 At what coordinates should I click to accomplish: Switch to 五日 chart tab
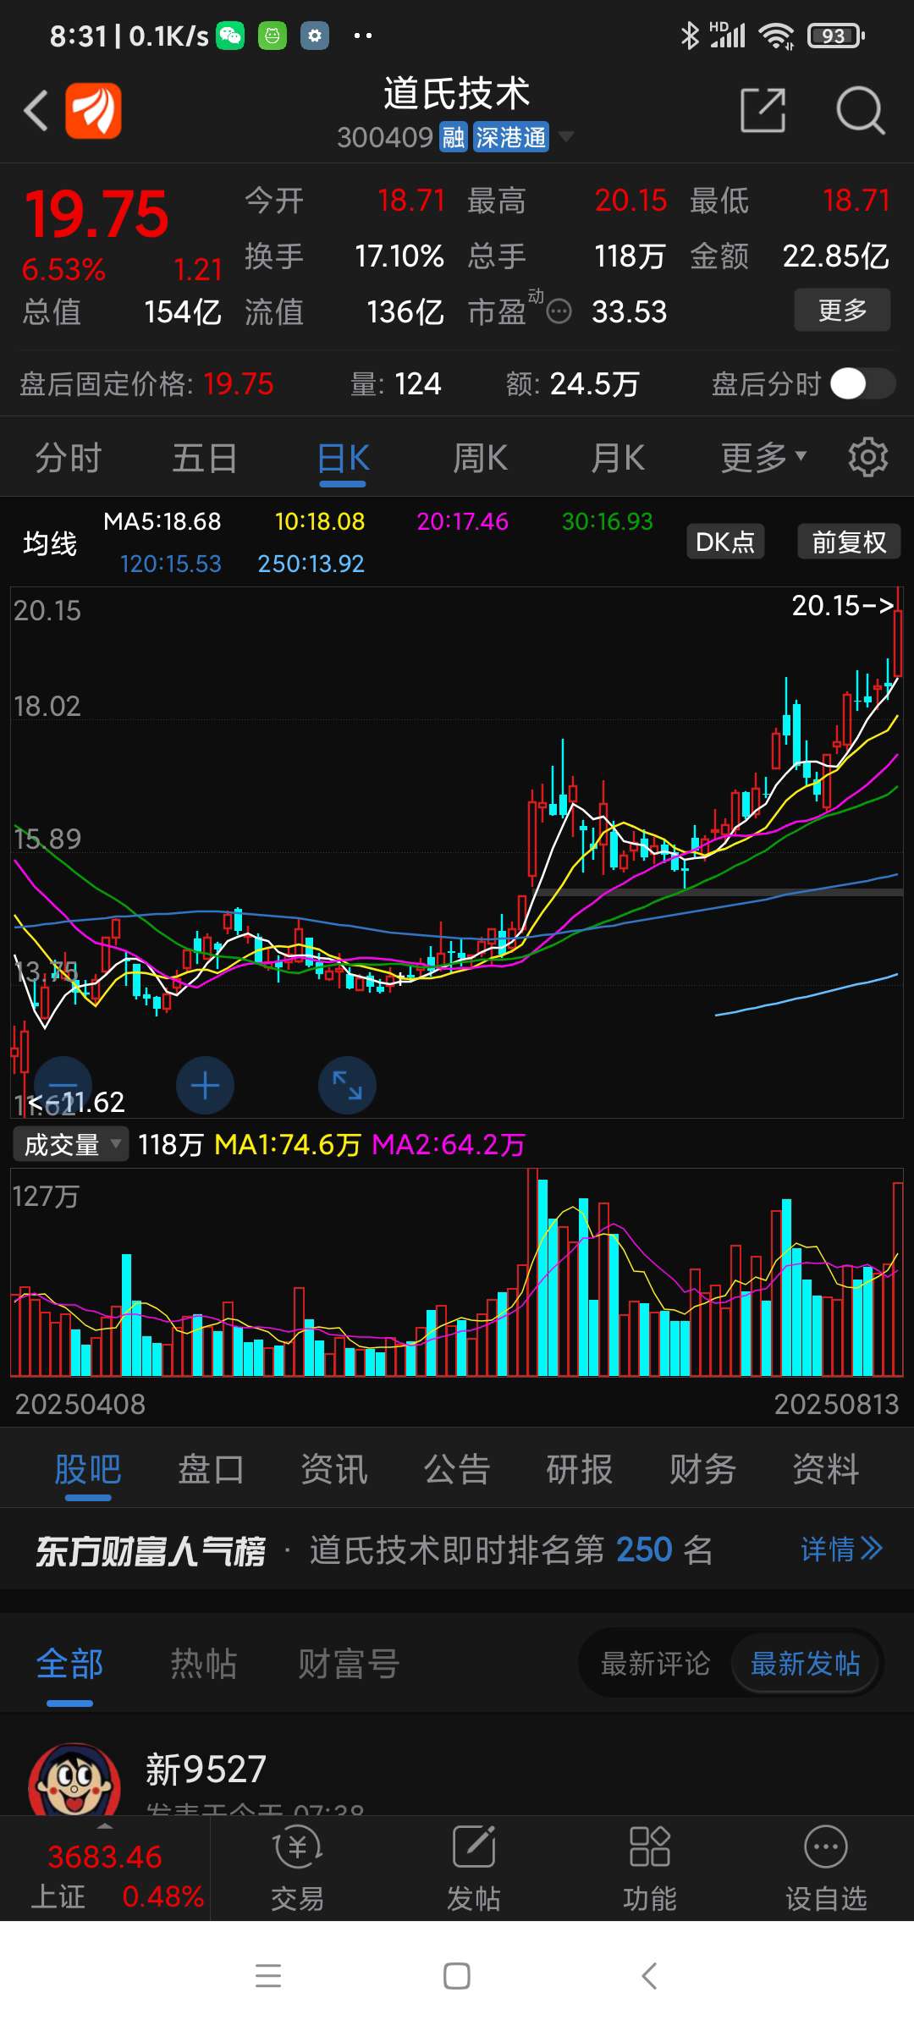pyautogui.click(x=205, y=458)
